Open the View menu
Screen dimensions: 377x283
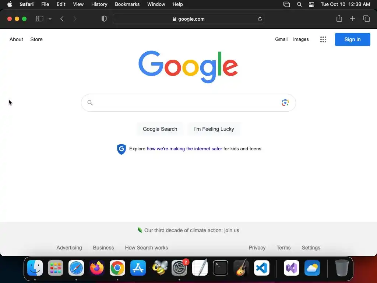click(x=78, y=4)
